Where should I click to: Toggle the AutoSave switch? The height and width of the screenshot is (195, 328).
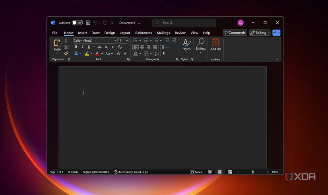coord(77,23)
